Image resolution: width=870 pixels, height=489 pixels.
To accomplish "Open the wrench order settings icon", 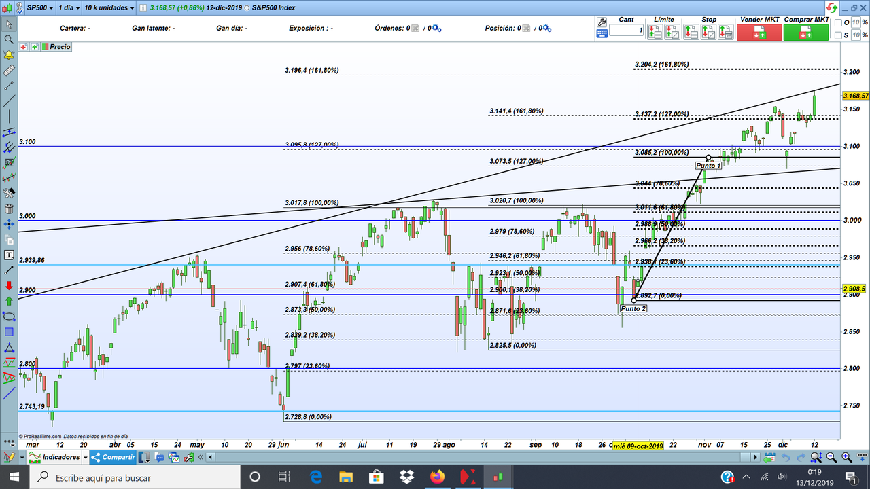I will (x=602, y=22).
